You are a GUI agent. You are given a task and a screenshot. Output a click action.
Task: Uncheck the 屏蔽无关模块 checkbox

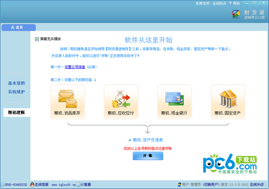(x=37, y=39)
